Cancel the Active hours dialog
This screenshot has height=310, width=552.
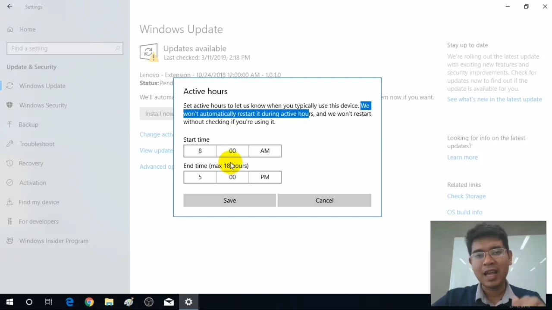click(x=324, y=200)
